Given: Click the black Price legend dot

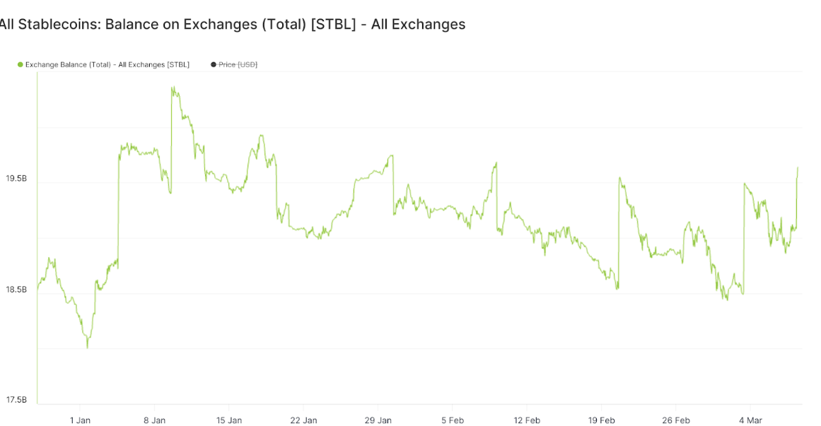Looking at the screenshot, I should [214, 65].
